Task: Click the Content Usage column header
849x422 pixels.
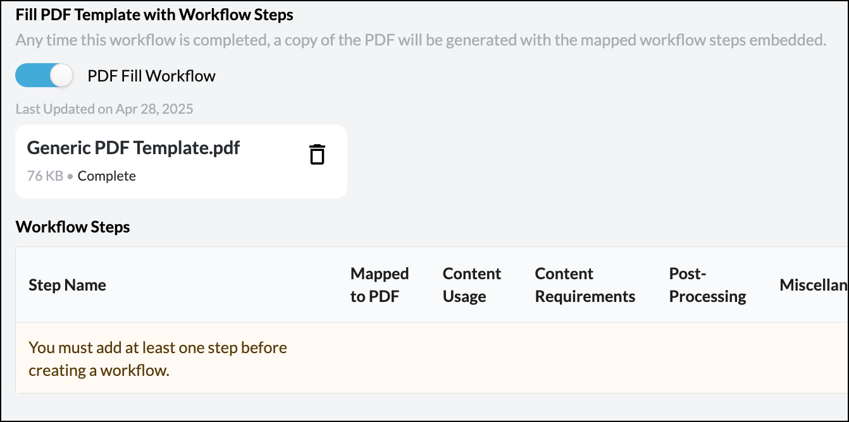Action: 472,285
